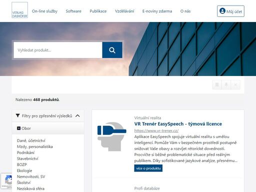Open the E-noviny zdarma menu
This screenshot has width=256, height=192.
pyautogui.click(x=157, y=11)
